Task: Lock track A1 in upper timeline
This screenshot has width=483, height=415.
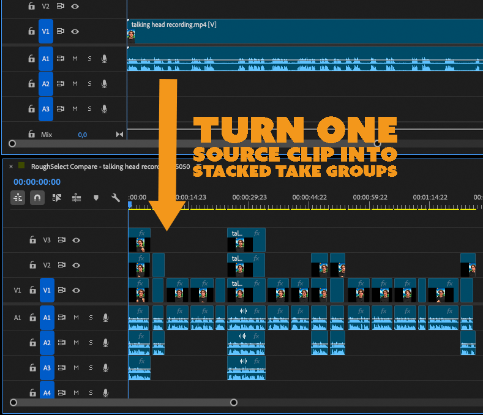Action: pos(31,59)
